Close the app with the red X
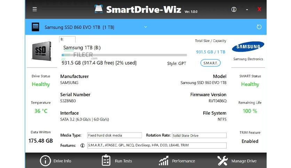Image resolution: width=291 pixels, height=168 pixels. pyautogui.click(x=259, y=9)
